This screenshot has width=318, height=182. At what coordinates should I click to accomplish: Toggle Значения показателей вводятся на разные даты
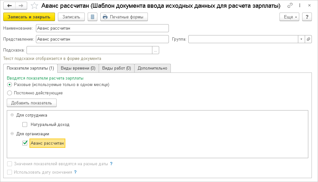point(9,164)
